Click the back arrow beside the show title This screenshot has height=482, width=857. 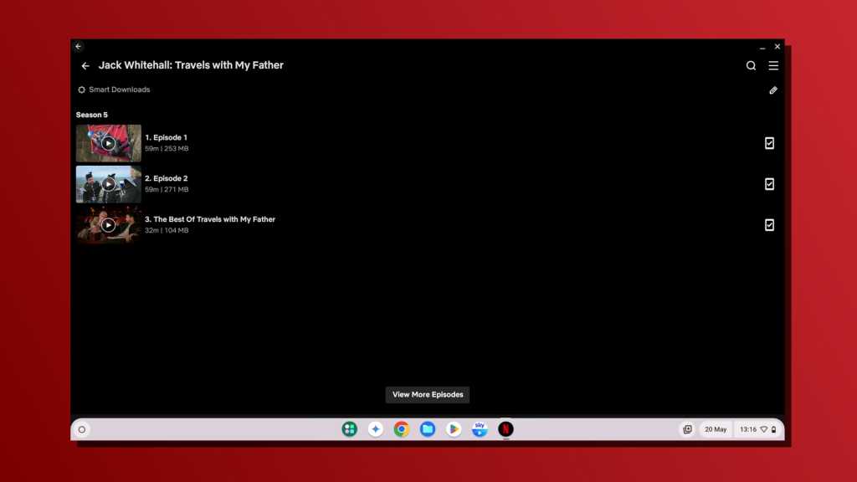tap(85, 65)
